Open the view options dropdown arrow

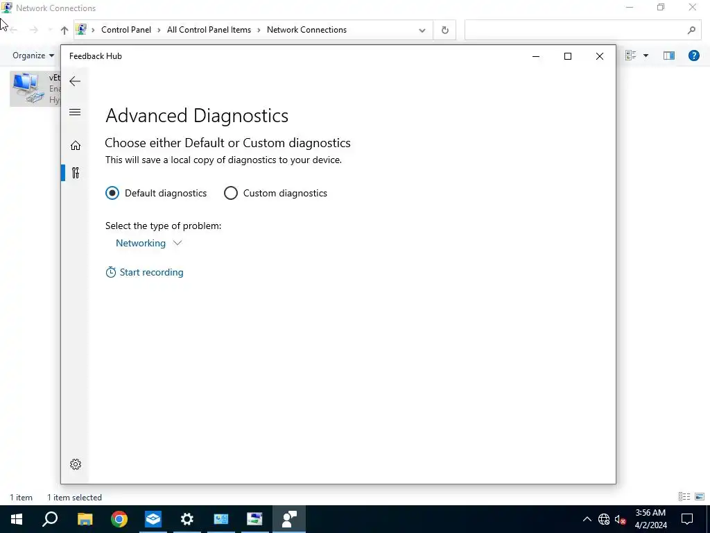point(646,56)
